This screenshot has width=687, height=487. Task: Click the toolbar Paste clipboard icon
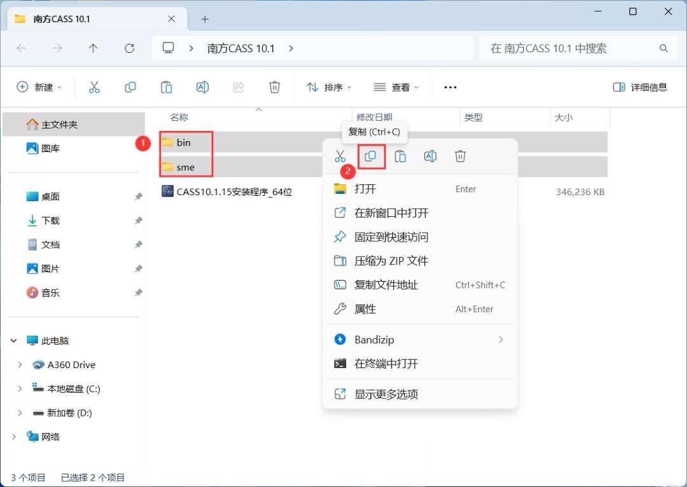pyautogui.click(x=166, y=87)
